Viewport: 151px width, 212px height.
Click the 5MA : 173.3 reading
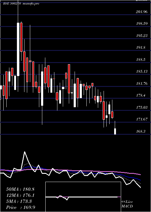[x=19, y=201]
